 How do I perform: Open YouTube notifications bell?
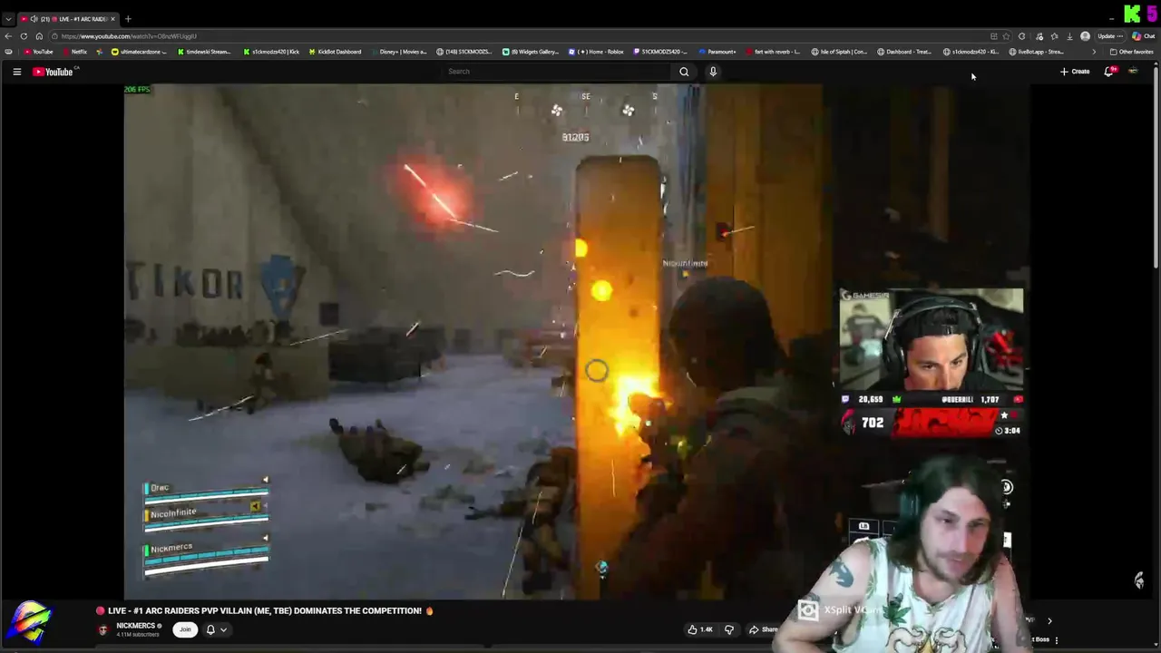tap(1108, 72)
